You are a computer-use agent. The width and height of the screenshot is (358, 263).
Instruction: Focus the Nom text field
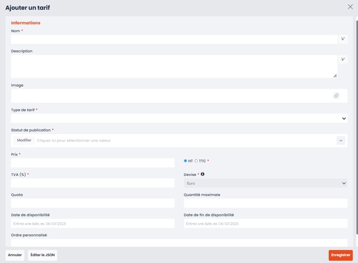coord(174,39)
